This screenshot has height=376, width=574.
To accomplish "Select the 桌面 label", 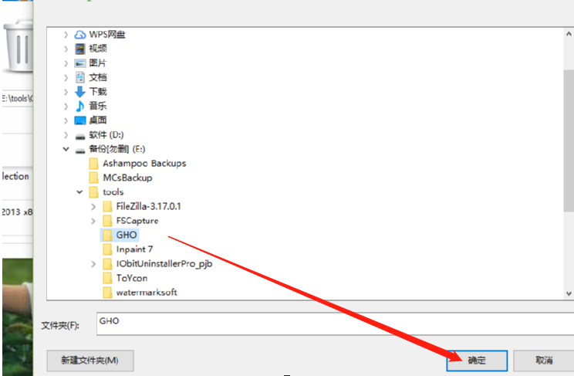I will click(x=98, y=120).
